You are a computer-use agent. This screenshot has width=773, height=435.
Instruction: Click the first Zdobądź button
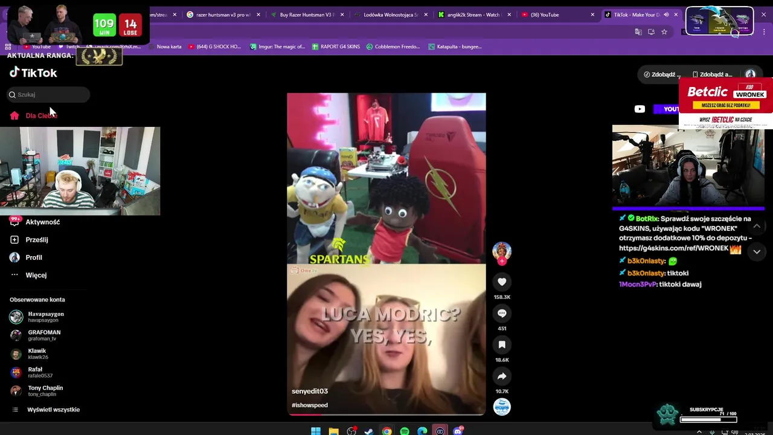[662, 74]
